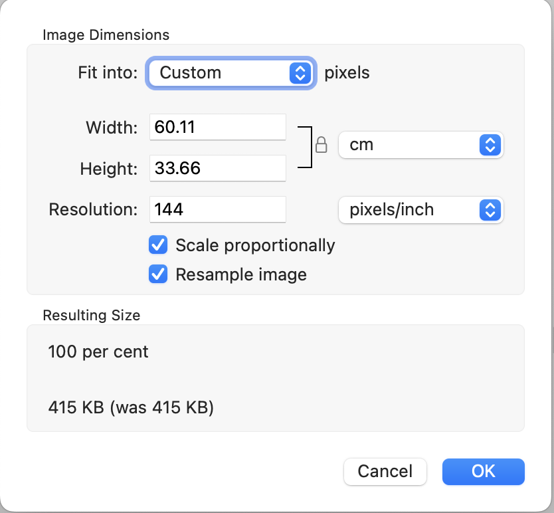
Task: Click the 100 per cent text
Action: click(98, 352)
